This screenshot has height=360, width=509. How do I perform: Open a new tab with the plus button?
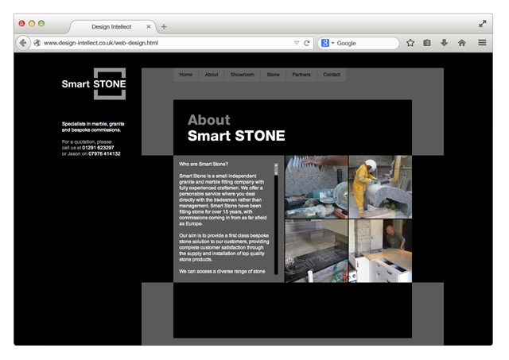(x=164, y=26)
